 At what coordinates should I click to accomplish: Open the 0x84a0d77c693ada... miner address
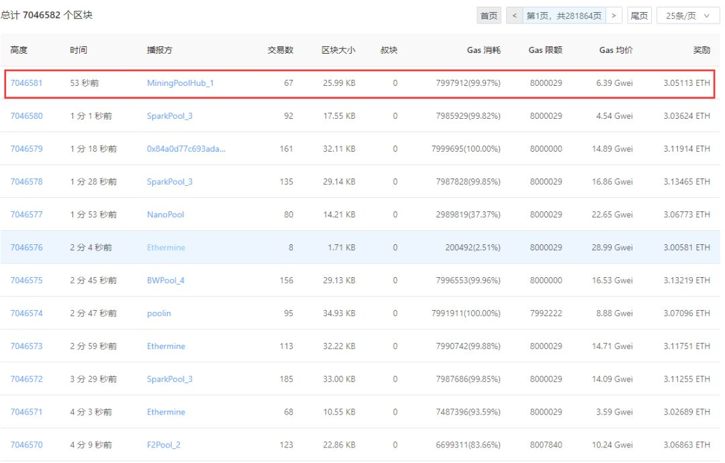[187, 149]
